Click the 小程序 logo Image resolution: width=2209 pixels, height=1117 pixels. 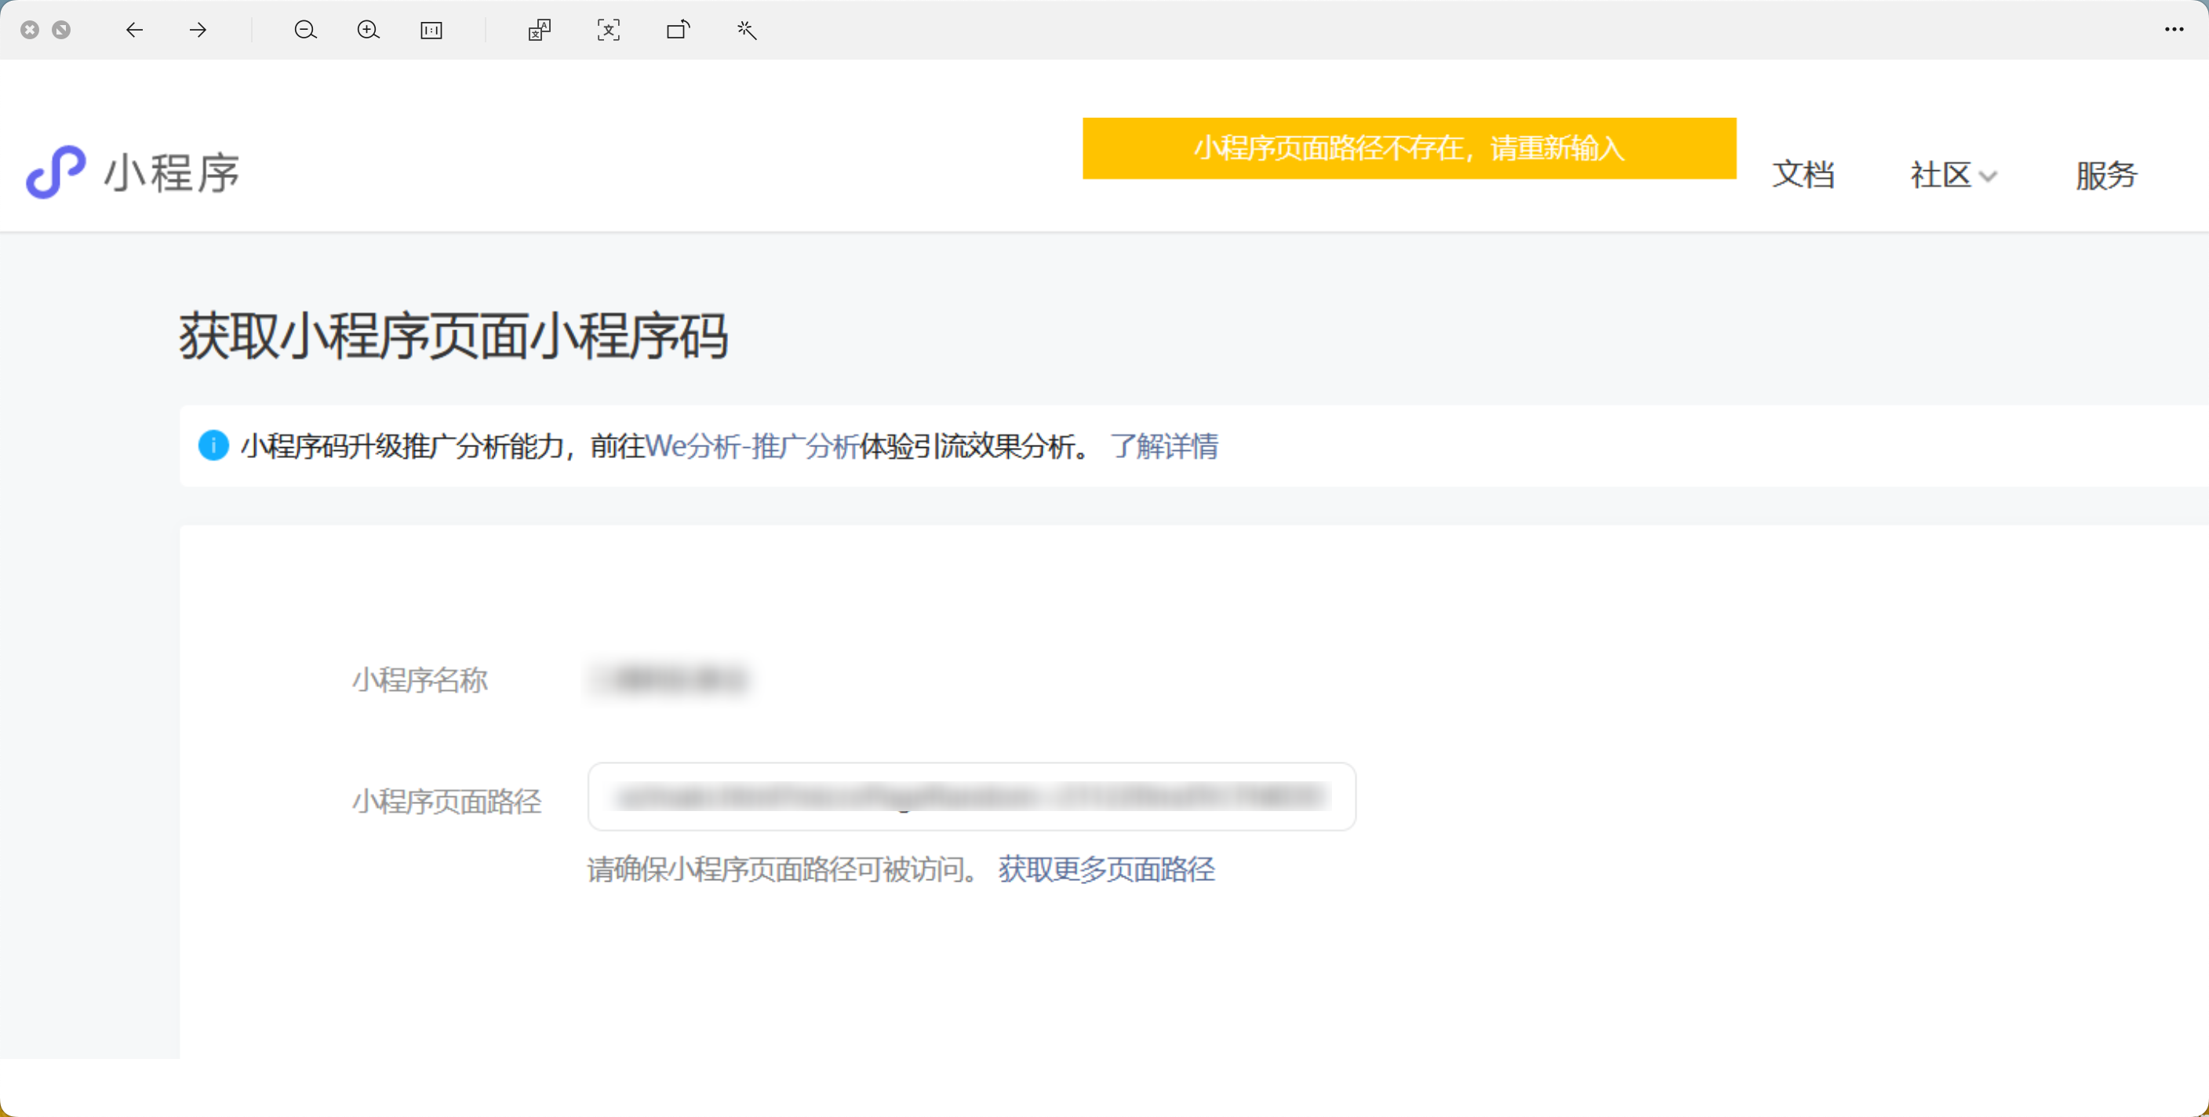pyautogui.click(x=133, y=173)
